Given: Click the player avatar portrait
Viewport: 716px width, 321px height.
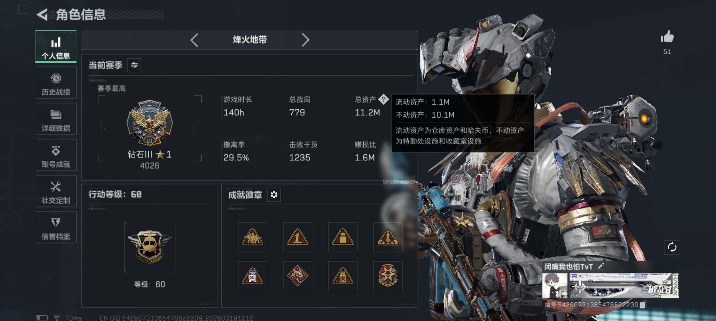Looking at the screenshot, I should click(555, 286).
